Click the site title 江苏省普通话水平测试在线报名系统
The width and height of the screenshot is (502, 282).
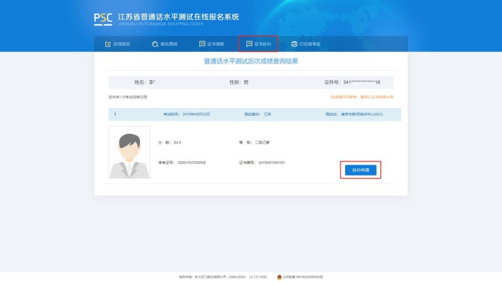[x=178, y=17]
